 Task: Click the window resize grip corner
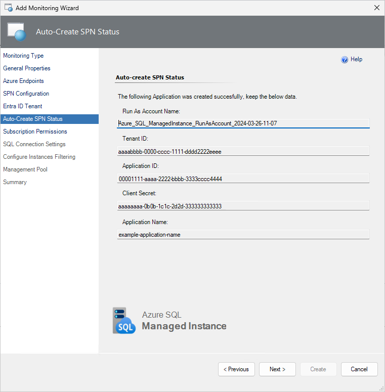pyautogui.click(x=381, y=388)
